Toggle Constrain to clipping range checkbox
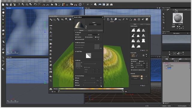 click(131, 70)
